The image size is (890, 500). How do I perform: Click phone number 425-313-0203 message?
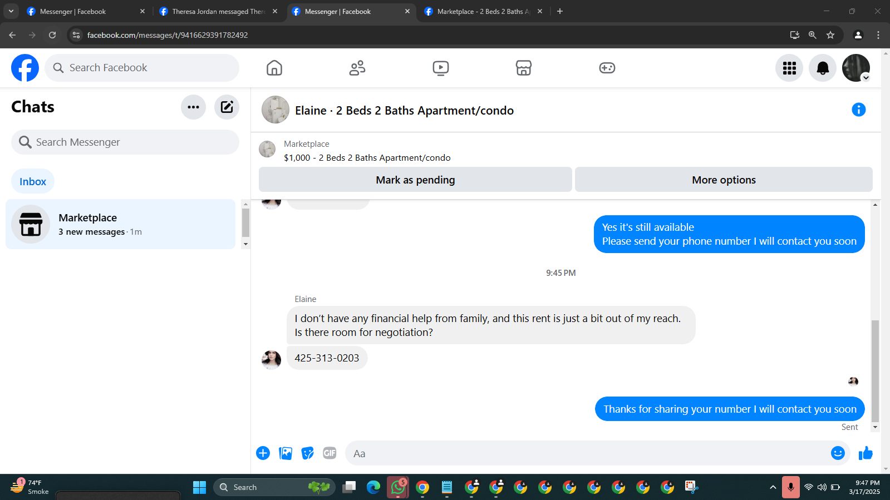click(x=327, y=358)
